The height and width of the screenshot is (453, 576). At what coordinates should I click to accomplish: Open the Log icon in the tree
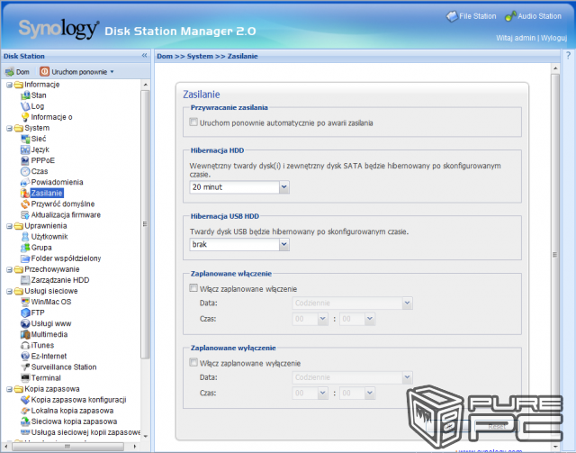[x=25, y=106]
